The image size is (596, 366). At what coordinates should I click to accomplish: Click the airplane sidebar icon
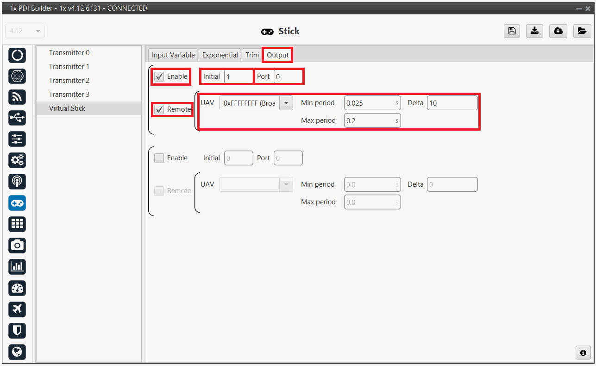pos(17,309)
